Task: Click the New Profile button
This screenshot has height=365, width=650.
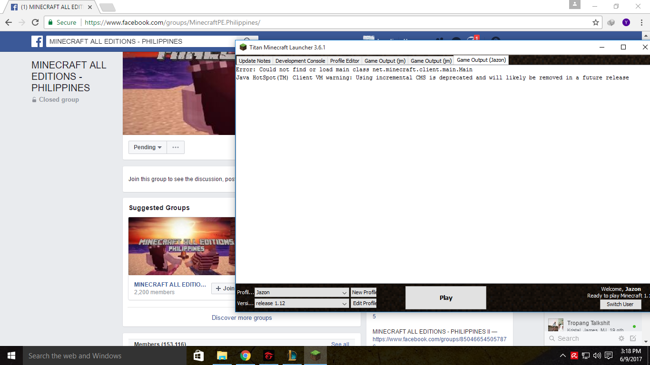Action: [x=364, y=292]
